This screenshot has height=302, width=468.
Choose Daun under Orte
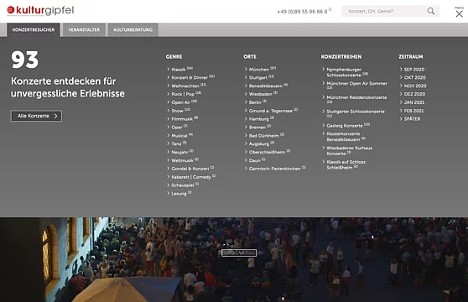[255, 160]
